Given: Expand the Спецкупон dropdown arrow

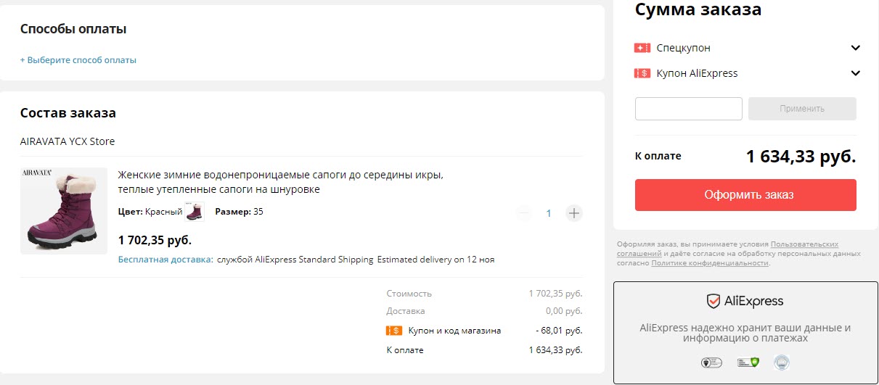Looking at the screenshot, I should point(856,48).
